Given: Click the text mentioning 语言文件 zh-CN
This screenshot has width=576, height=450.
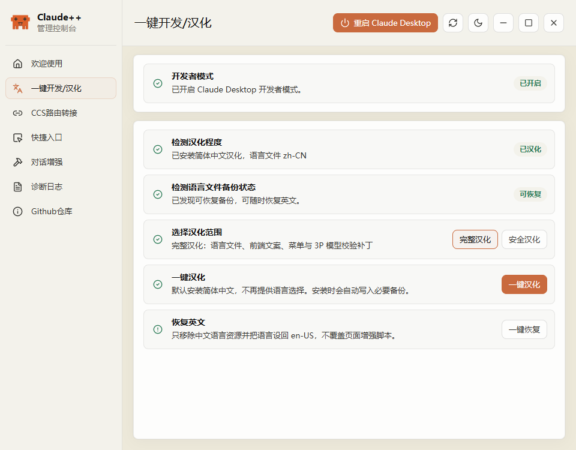Looking at the screenshot, I should coord(239,156).
